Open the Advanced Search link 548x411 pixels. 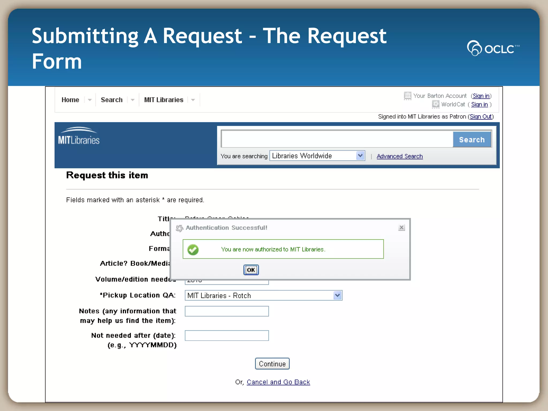[x=400, y=156]
